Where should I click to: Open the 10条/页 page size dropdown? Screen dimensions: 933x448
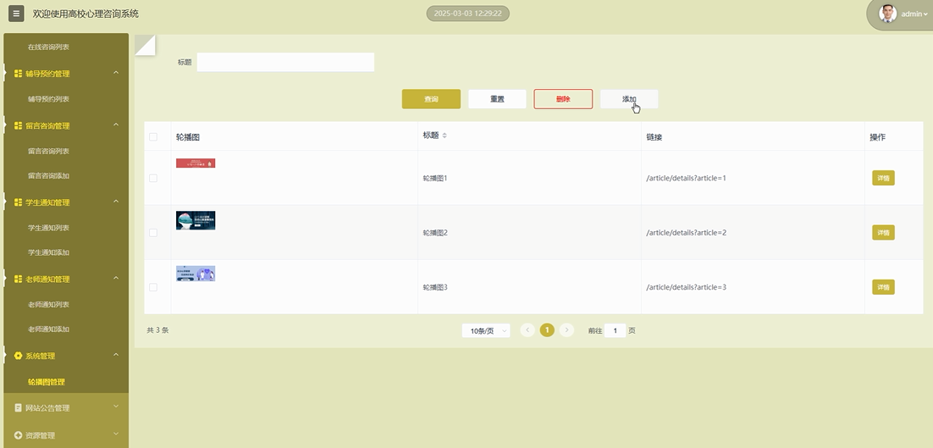(x=485, y=331)
